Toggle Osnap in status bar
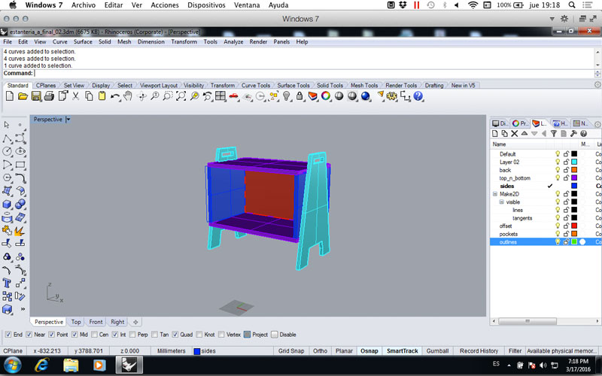 [369, 351]
